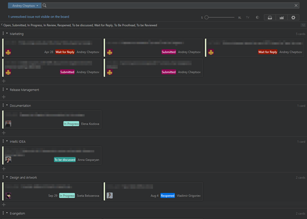The height and width of the screenshot is (219, 307).
Task: Collapse the column header with left arrow
Action: pyautogui.click(x=2, y=25)
